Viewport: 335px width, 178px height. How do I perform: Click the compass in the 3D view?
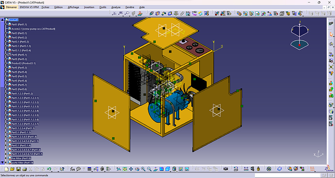click(x=300, y=35)
